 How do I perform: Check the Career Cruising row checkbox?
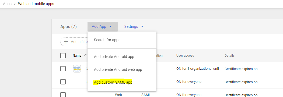pyautogui.click(x=63, y=69)
